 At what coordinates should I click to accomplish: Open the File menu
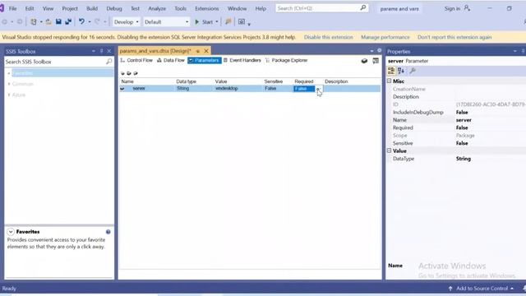coord(13,8)
